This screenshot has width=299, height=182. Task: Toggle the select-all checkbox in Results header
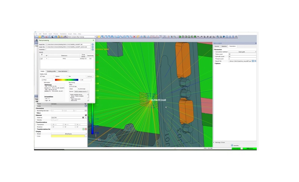pyautogui.click(x=42, y=55)
